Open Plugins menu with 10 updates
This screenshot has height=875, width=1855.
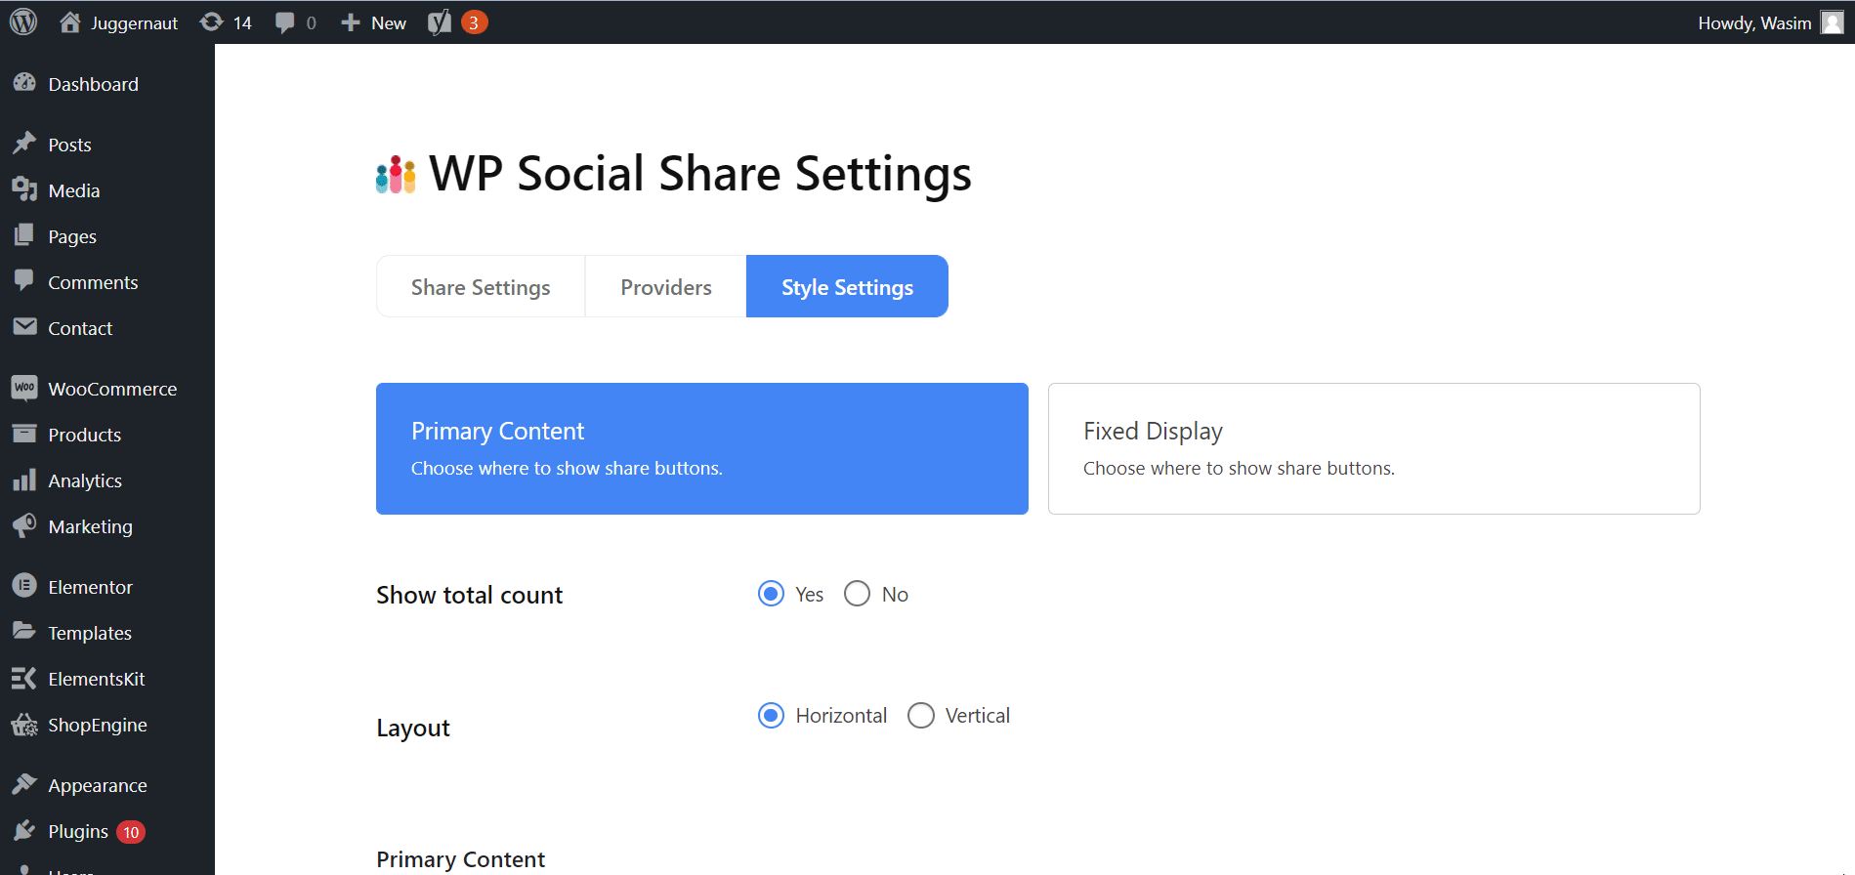(79, 831)
